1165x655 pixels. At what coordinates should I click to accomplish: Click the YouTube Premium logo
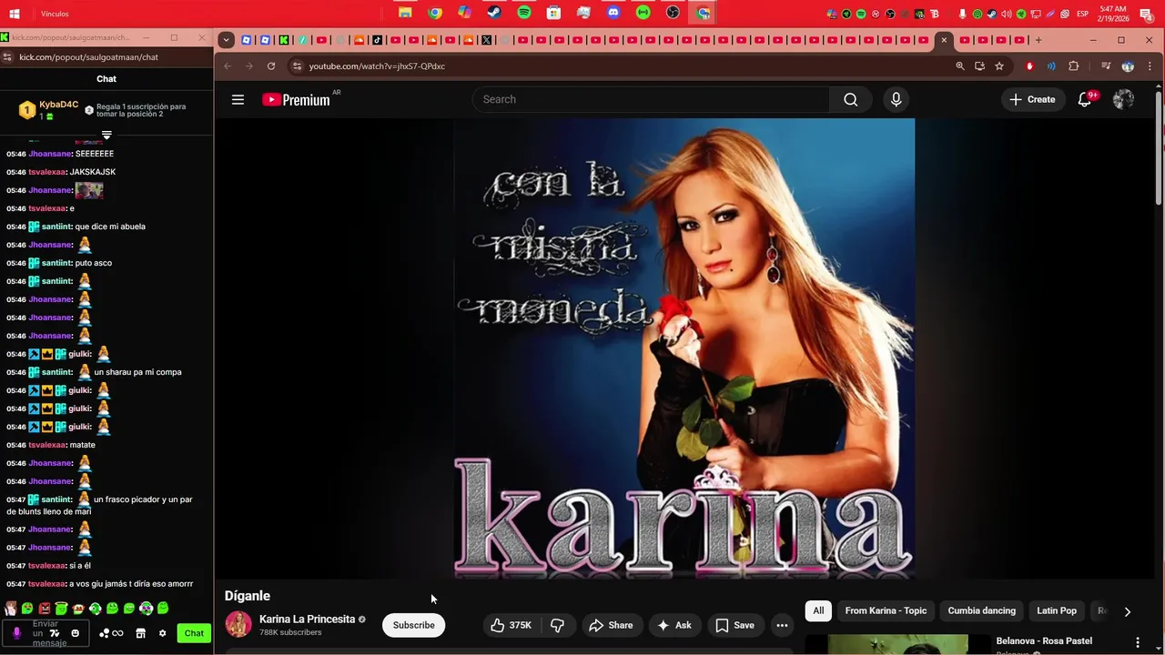click(x=296, y=100)
